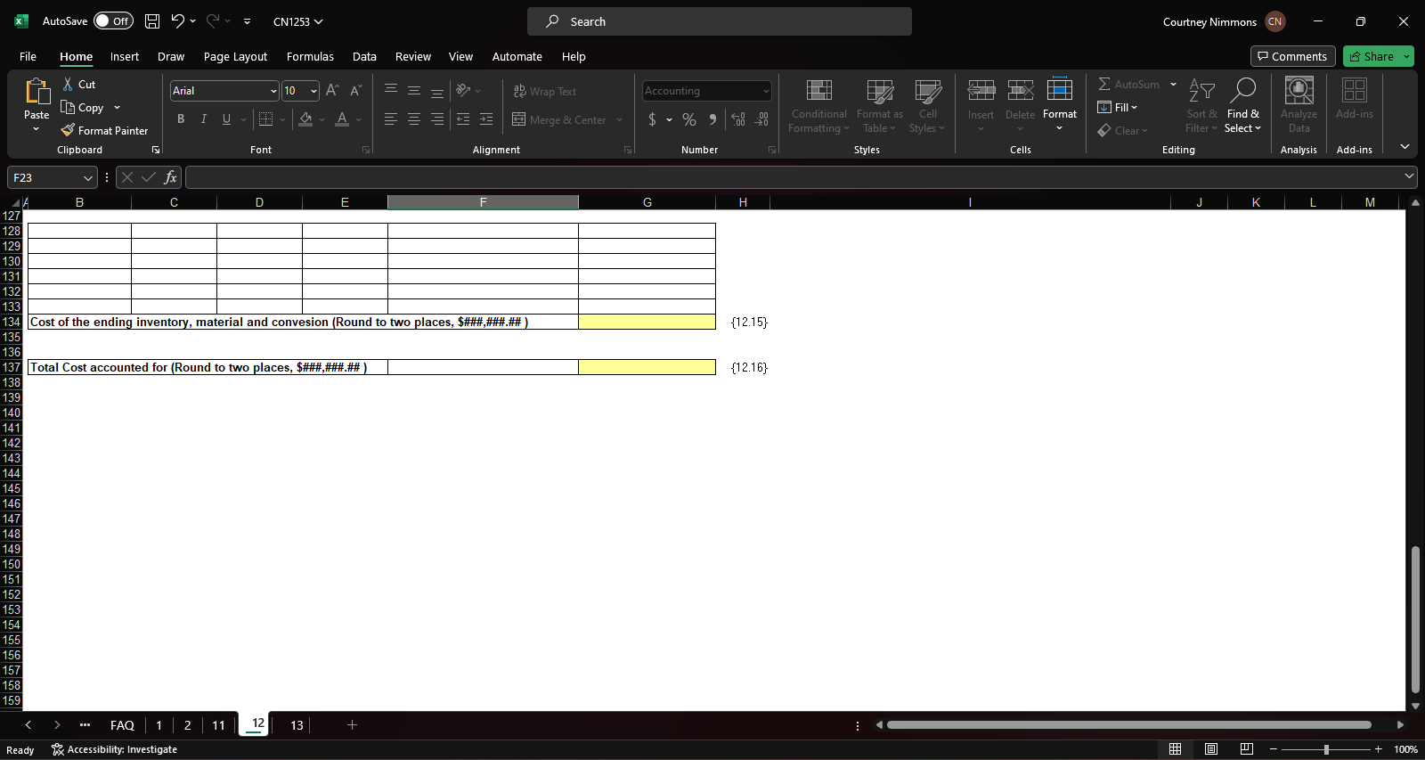1425x760 pixels.
Task: Open Add-ins from the ribbon
Action: [1355, 98]
